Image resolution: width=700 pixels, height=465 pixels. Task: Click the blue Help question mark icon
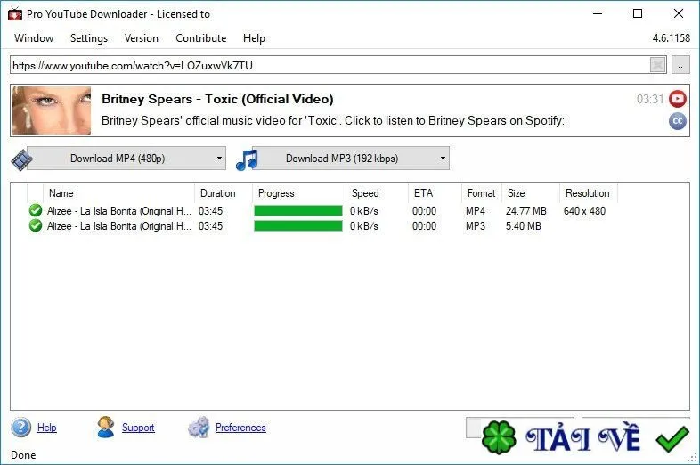[x=21, y=427]
